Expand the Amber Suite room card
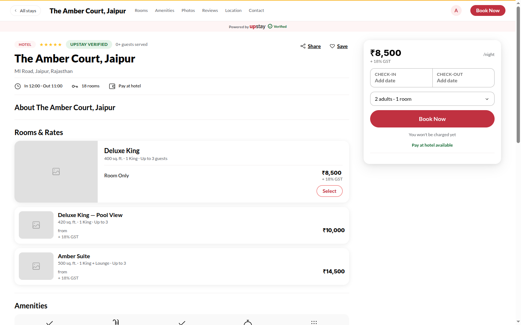521x325 pixels. pos(182,266)
